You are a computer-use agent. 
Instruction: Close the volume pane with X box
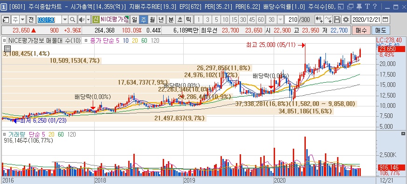tap(403, 133)
